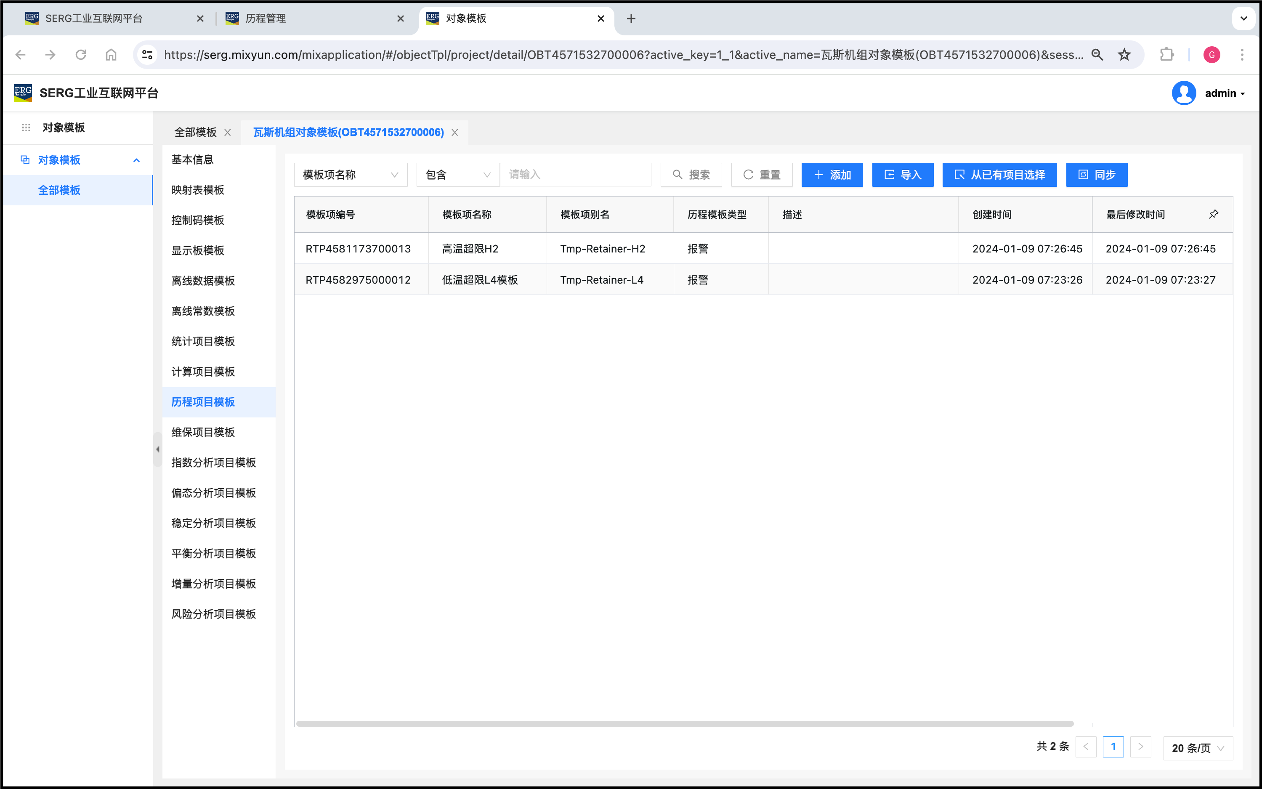Collapse the 对象模板 sidebar group

(137, 160)
